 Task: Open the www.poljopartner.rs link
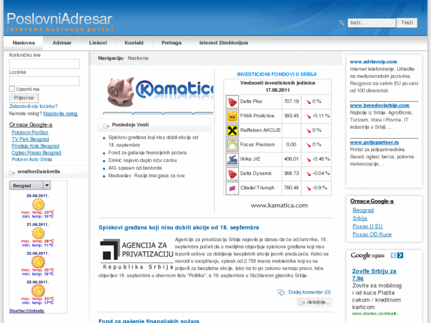[374, 142]
